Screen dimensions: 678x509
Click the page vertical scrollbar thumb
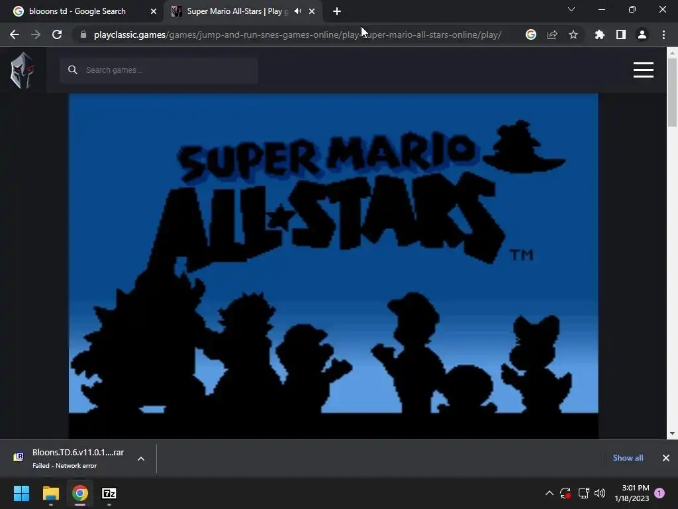(672, 91)
